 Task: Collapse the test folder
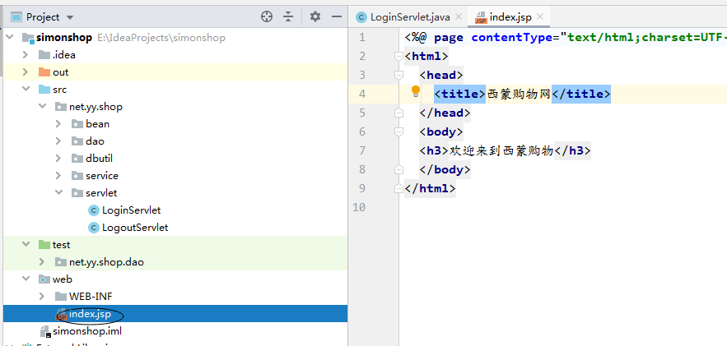tap(26, 245)
